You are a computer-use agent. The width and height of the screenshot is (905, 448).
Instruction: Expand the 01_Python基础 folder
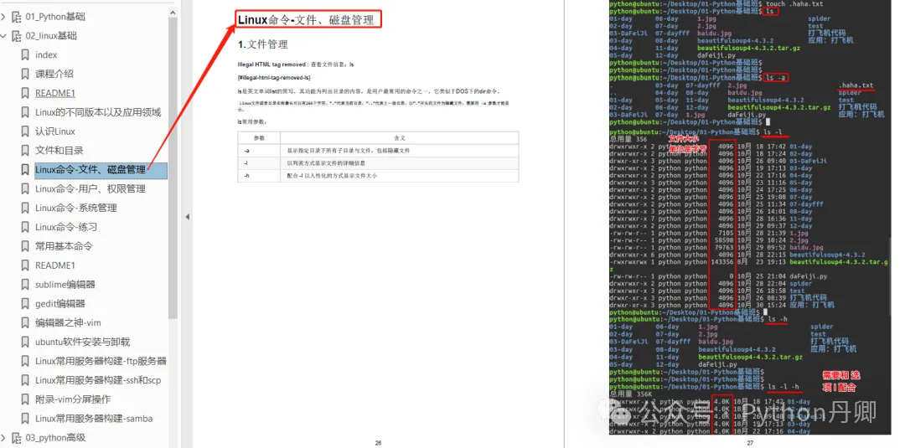click(x=3, y=17)
